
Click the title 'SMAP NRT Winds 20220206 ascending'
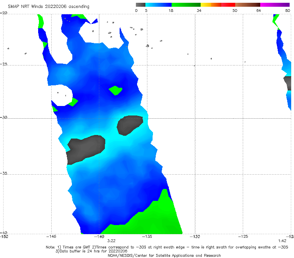48,6
